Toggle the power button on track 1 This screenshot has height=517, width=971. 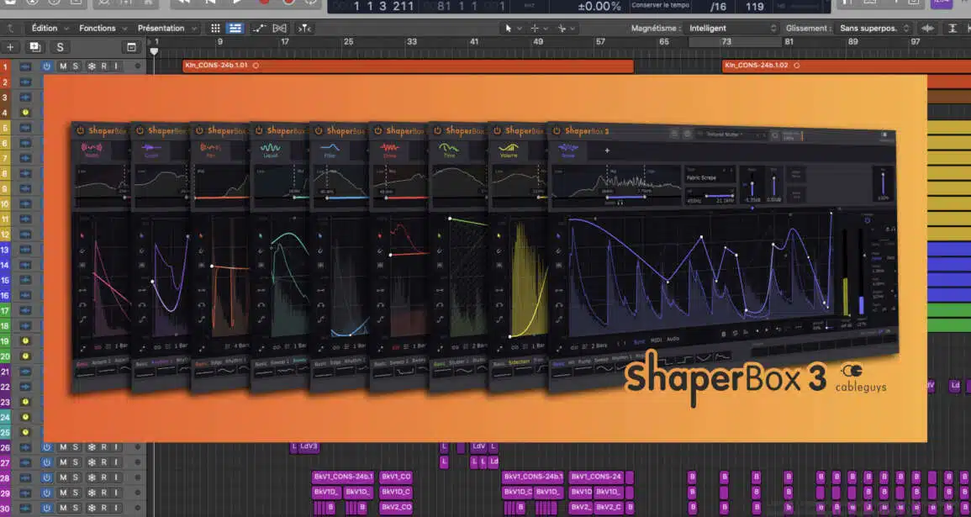(x=46, y=66)
